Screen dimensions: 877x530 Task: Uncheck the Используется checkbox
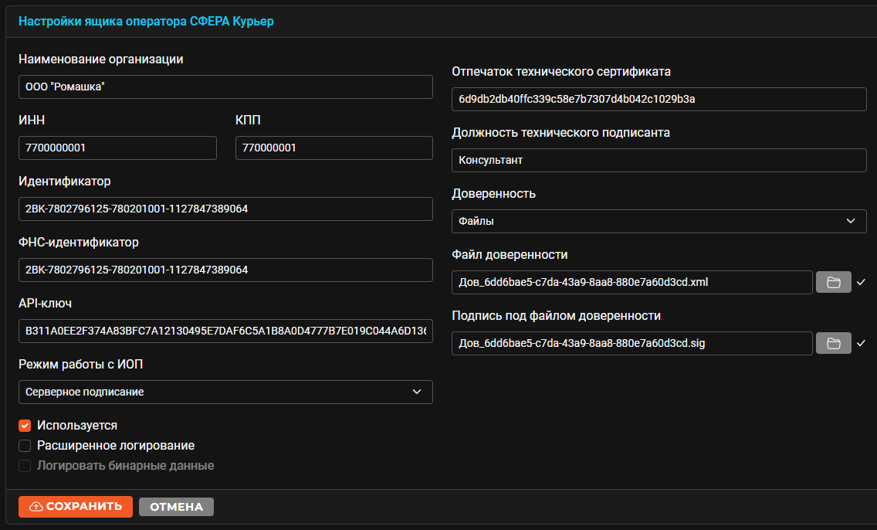coord(25,426)
